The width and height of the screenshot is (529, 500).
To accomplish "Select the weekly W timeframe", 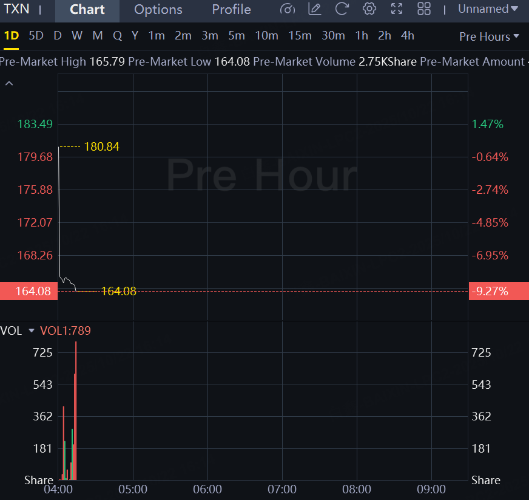I will tap(76, 36).
